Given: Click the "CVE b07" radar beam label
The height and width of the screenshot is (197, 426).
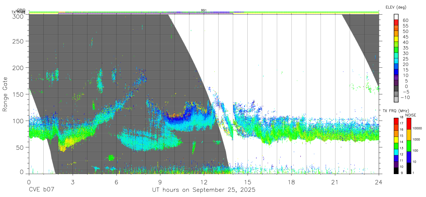Looking at the screenshot, I should click(x=42, y=190).
